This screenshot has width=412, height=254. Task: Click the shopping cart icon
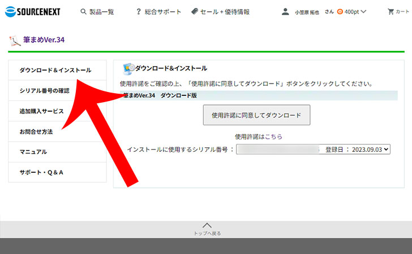pos(390,11)
